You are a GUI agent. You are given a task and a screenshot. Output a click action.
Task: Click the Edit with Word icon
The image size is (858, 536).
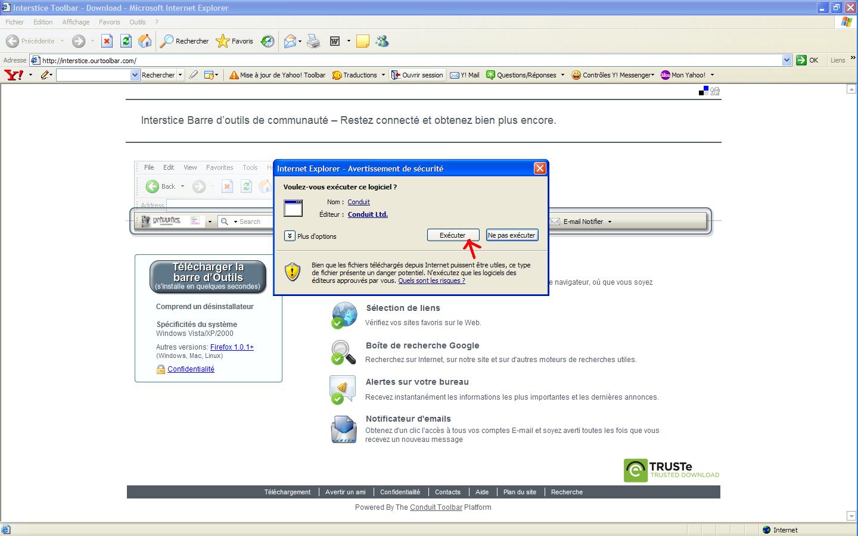click(x=335, y=41)
